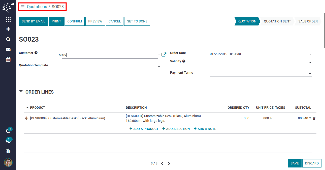
Task: Expand the Payment Terms dropdown
Action: [x=310, y=74]
